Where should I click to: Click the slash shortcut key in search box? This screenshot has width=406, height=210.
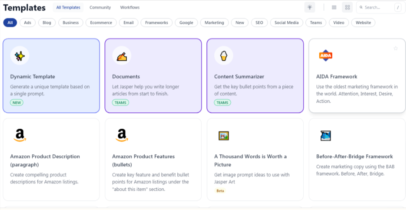397,8
